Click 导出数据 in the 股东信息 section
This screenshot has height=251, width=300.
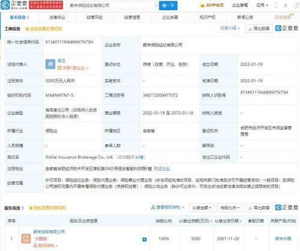tap(259, 208)
